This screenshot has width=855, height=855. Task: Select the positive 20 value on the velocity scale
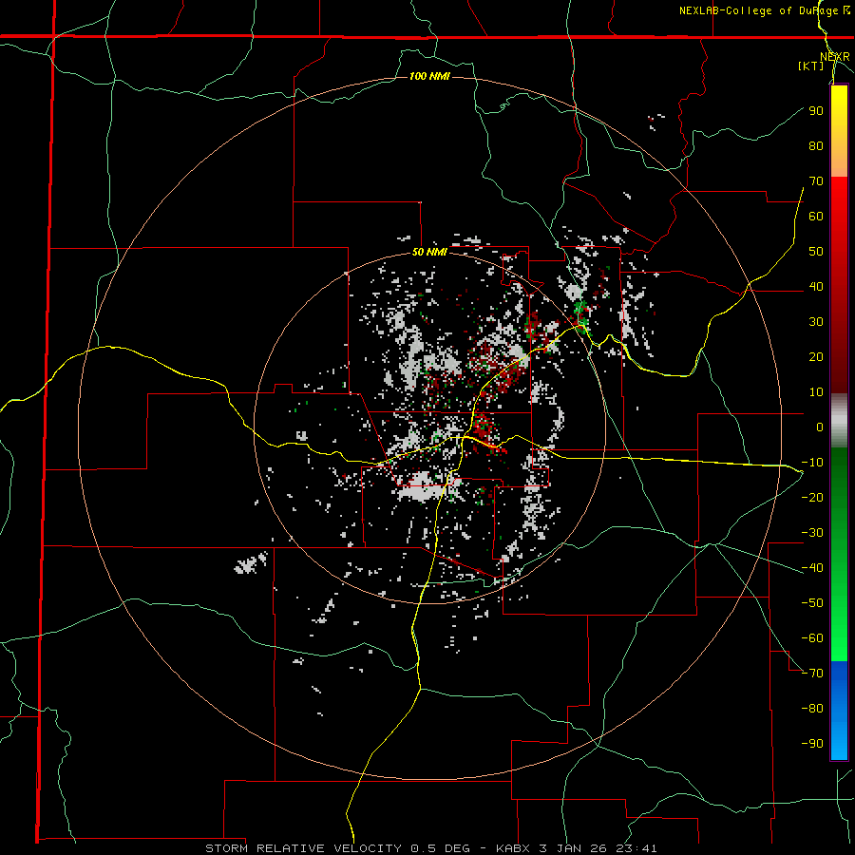pyautogui.click(x=816, y=356)
